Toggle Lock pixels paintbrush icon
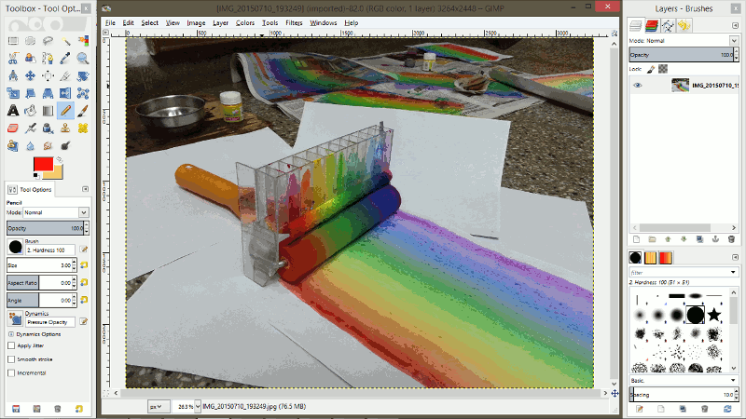 (x=651, y=69)
